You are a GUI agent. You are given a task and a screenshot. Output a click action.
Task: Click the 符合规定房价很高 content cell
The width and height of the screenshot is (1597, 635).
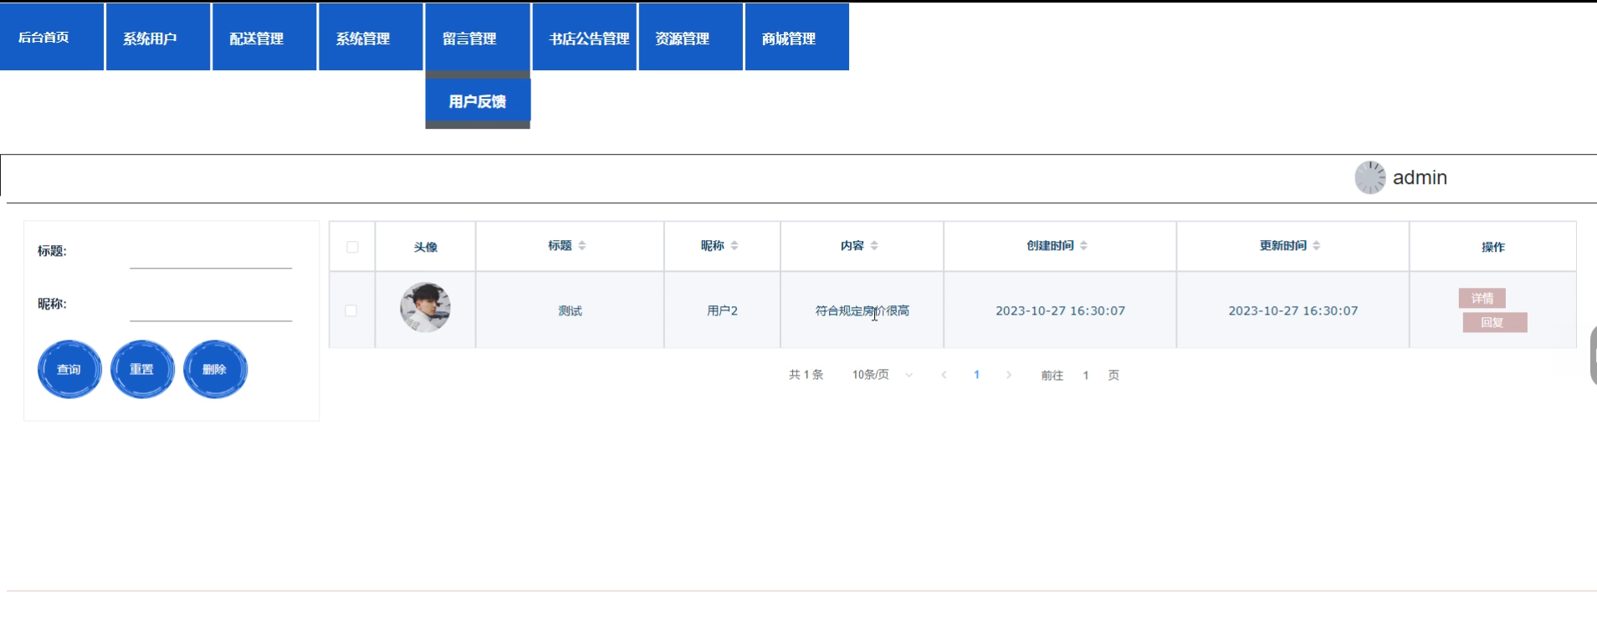pos(862,310)
